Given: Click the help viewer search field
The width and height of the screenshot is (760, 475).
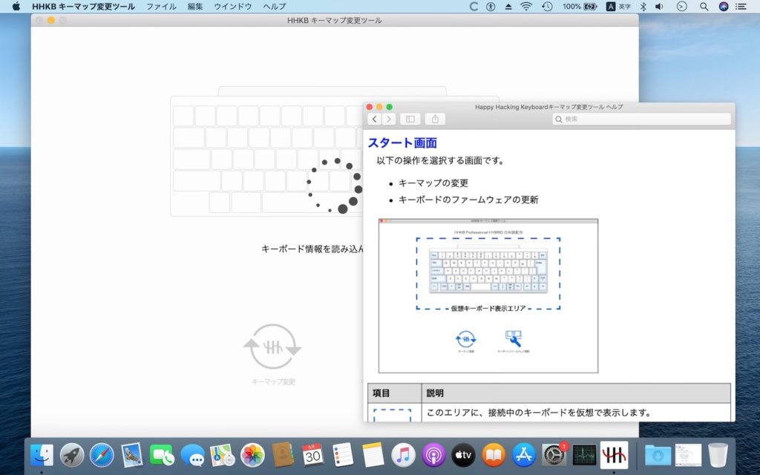Looking at the screenshot, I should click(641, 119).
